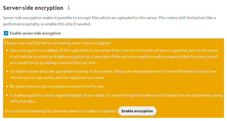227x121 pixels.
Task: Click the bullet about creating regular backups
Action: pos(116,96)
